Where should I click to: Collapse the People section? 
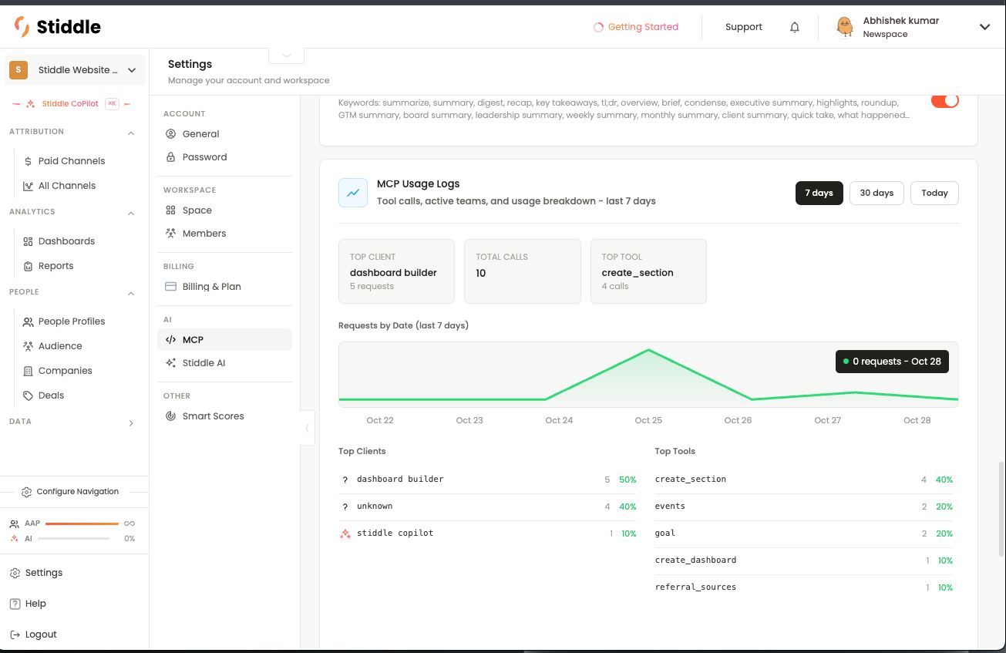131,293
